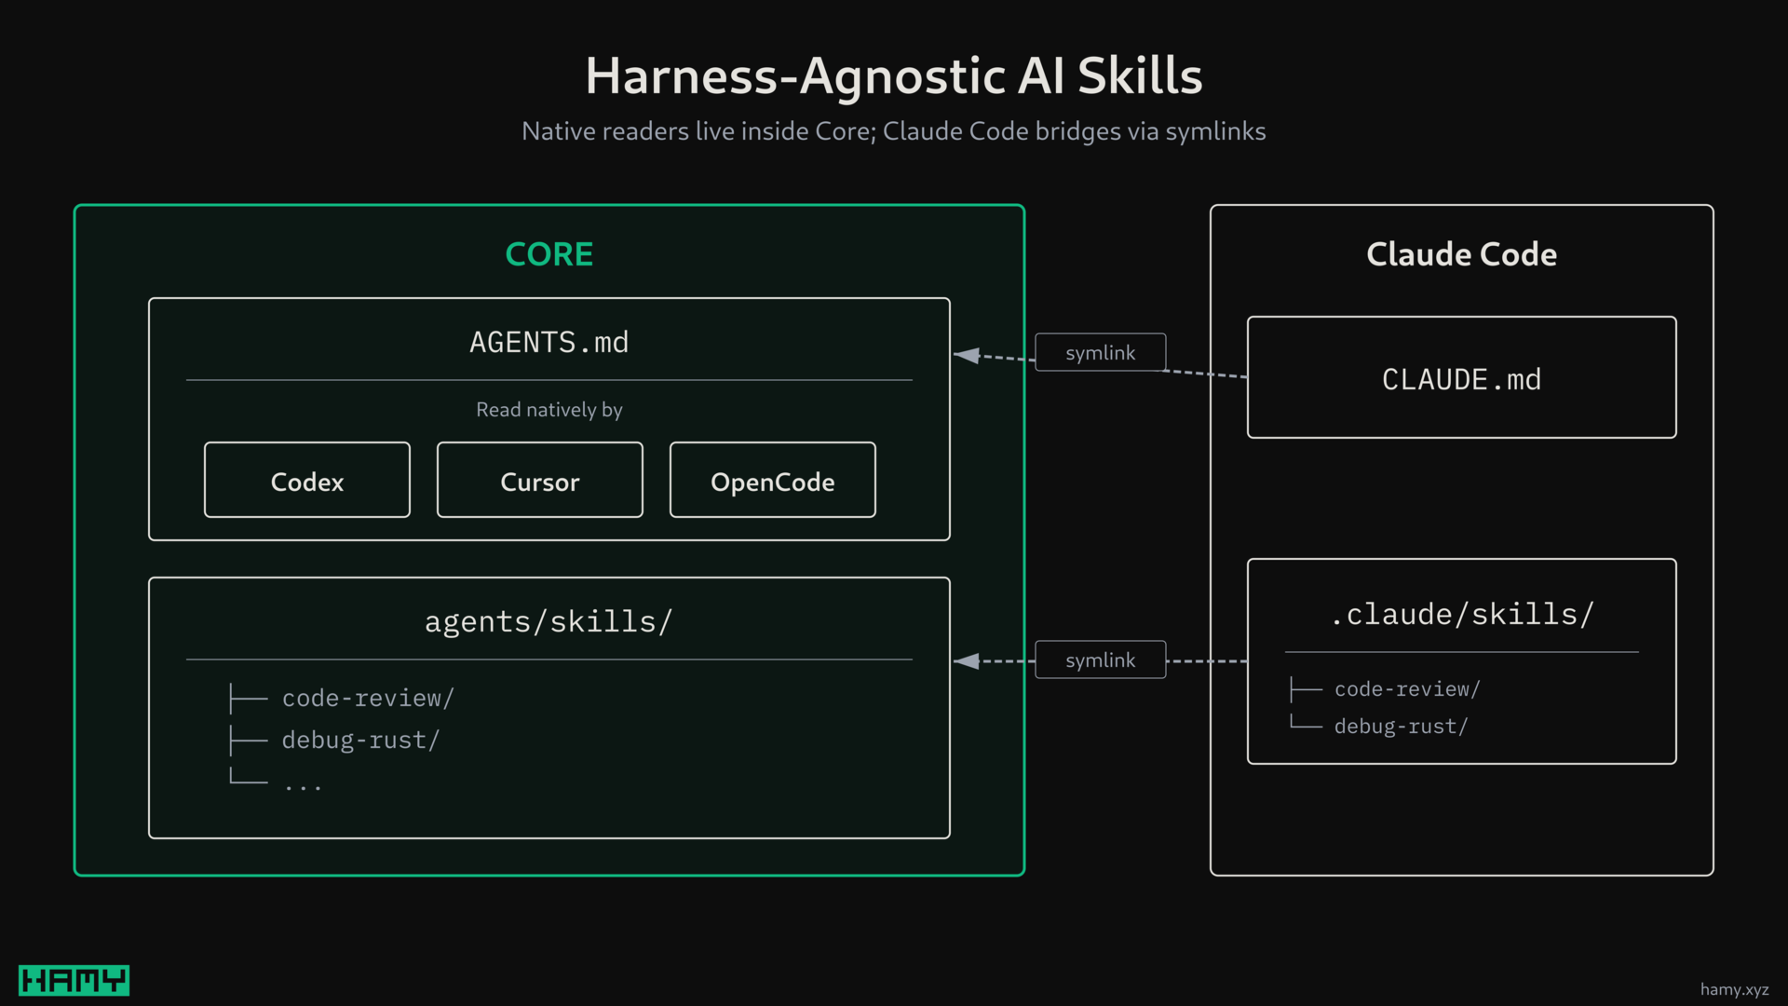Select the Cursor box
Screen dimensions: 1788x1006
tap(540, 480)
